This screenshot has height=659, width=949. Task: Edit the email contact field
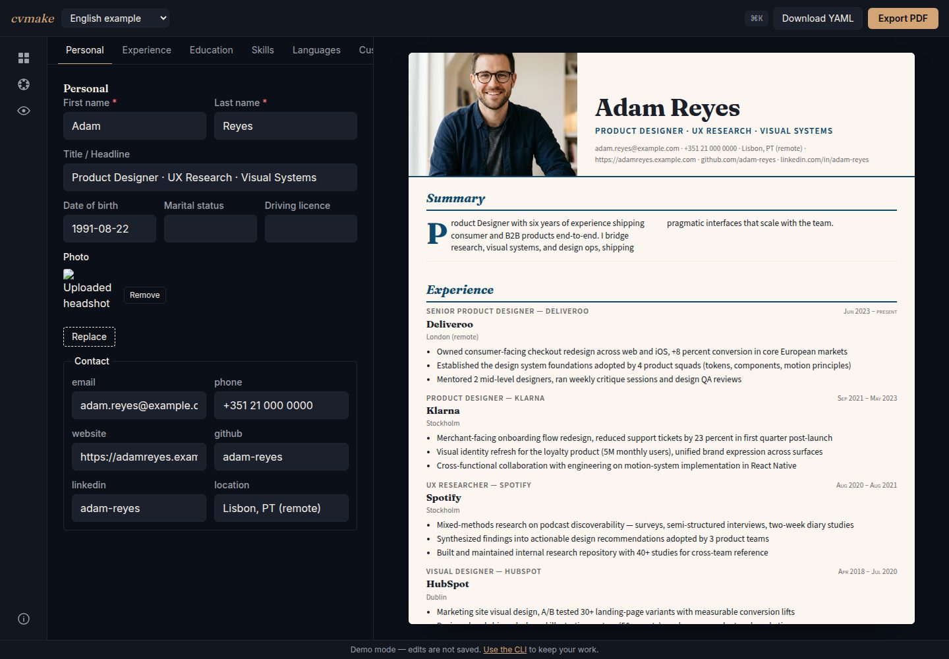139,405
